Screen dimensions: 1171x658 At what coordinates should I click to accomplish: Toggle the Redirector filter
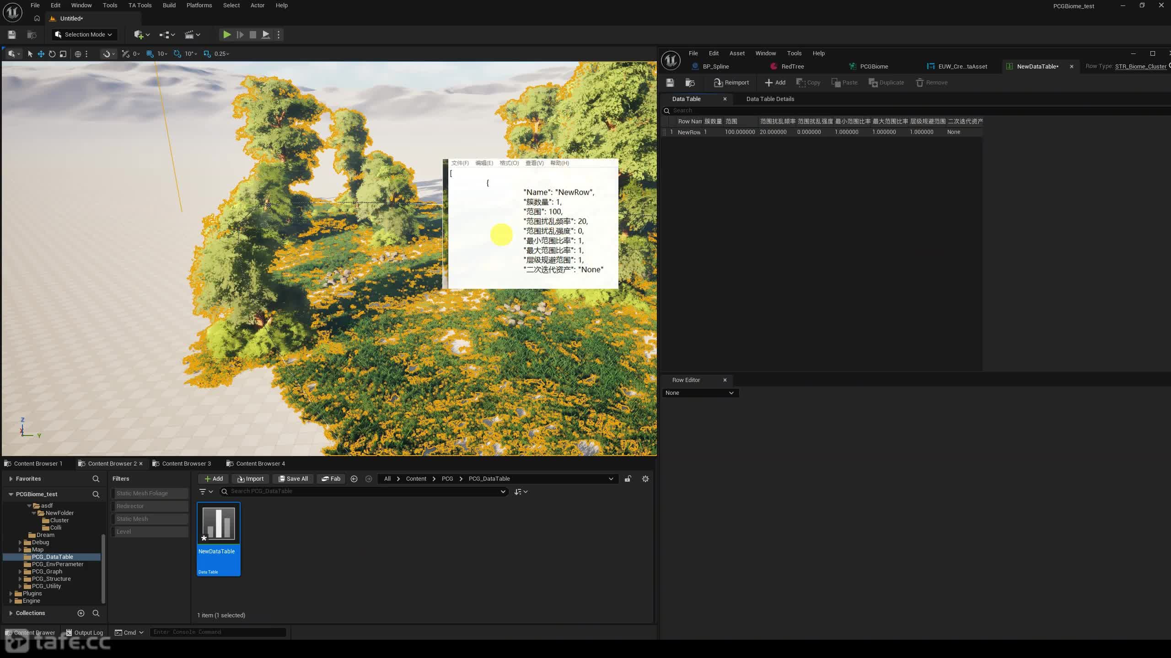tap(150, 506)
